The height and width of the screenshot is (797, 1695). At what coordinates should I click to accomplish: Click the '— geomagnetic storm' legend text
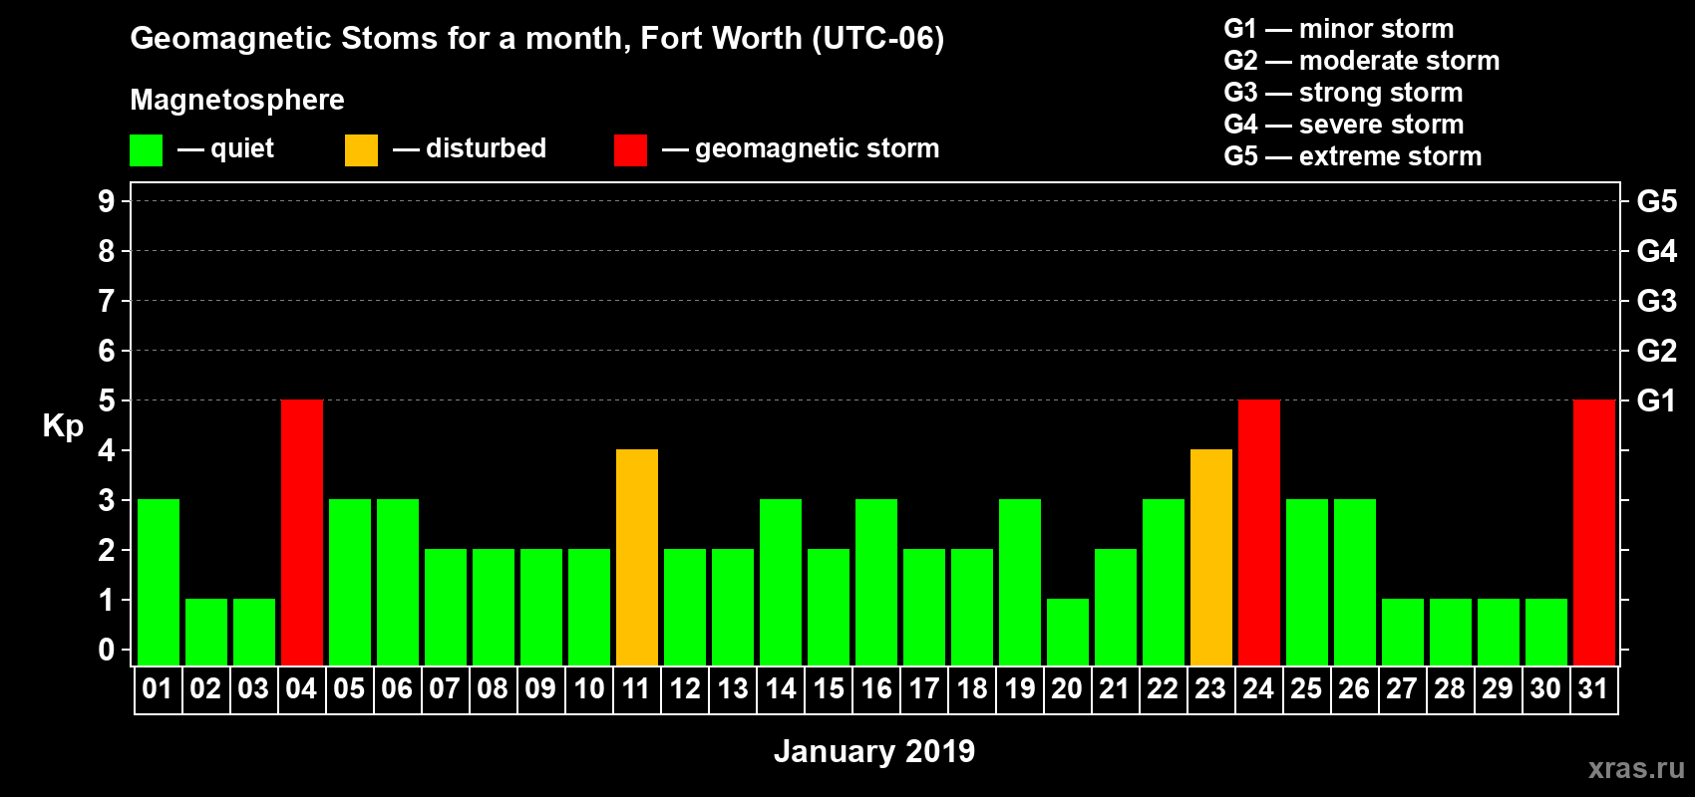801,149
